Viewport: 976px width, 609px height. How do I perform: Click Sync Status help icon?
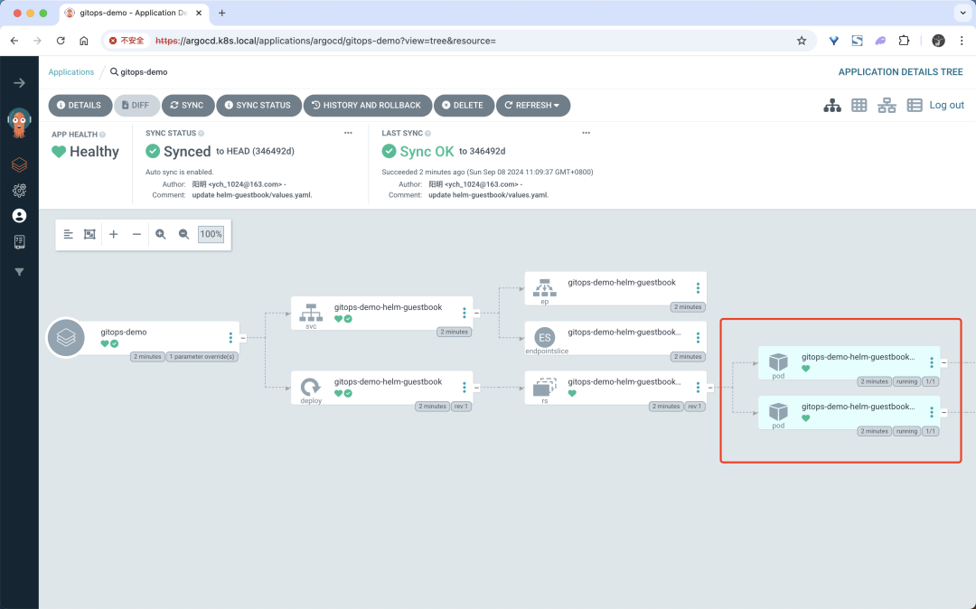pos(201,133)
